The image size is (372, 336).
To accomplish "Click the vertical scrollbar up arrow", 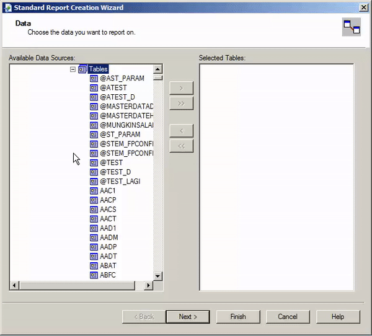I will pyautogui.click(x=157, y=69).
